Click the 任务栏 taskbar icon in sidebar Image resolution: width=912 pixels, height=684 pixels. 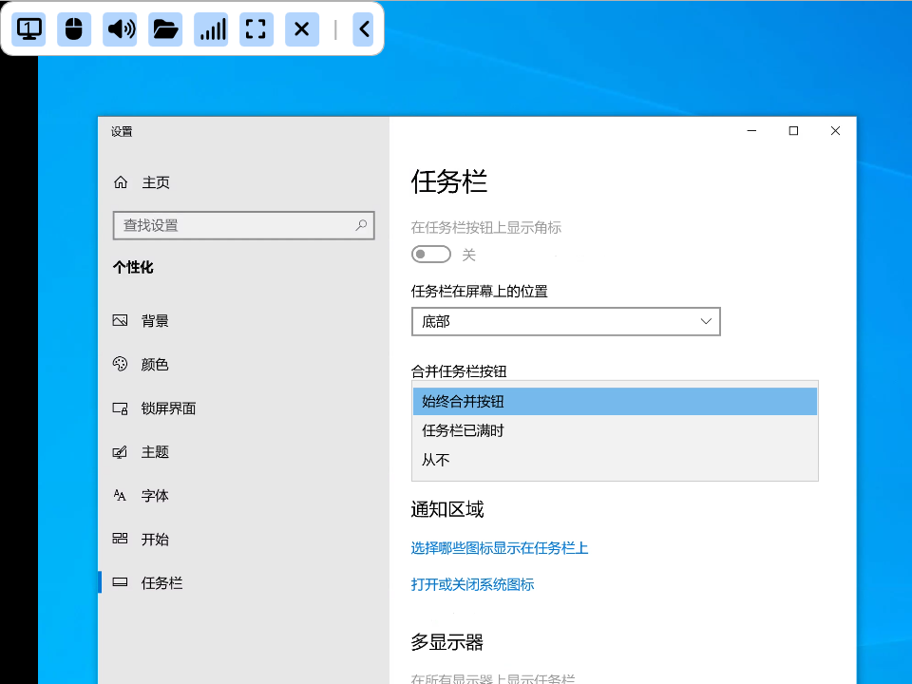click(x=120, y=582)
